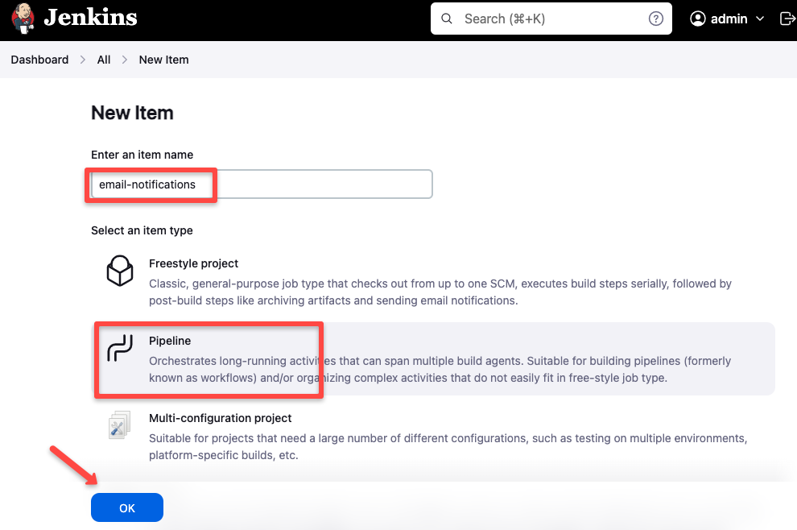797x530 pixels.
Task: Click the 'Select an item type' label
Action: click(142, 230)
